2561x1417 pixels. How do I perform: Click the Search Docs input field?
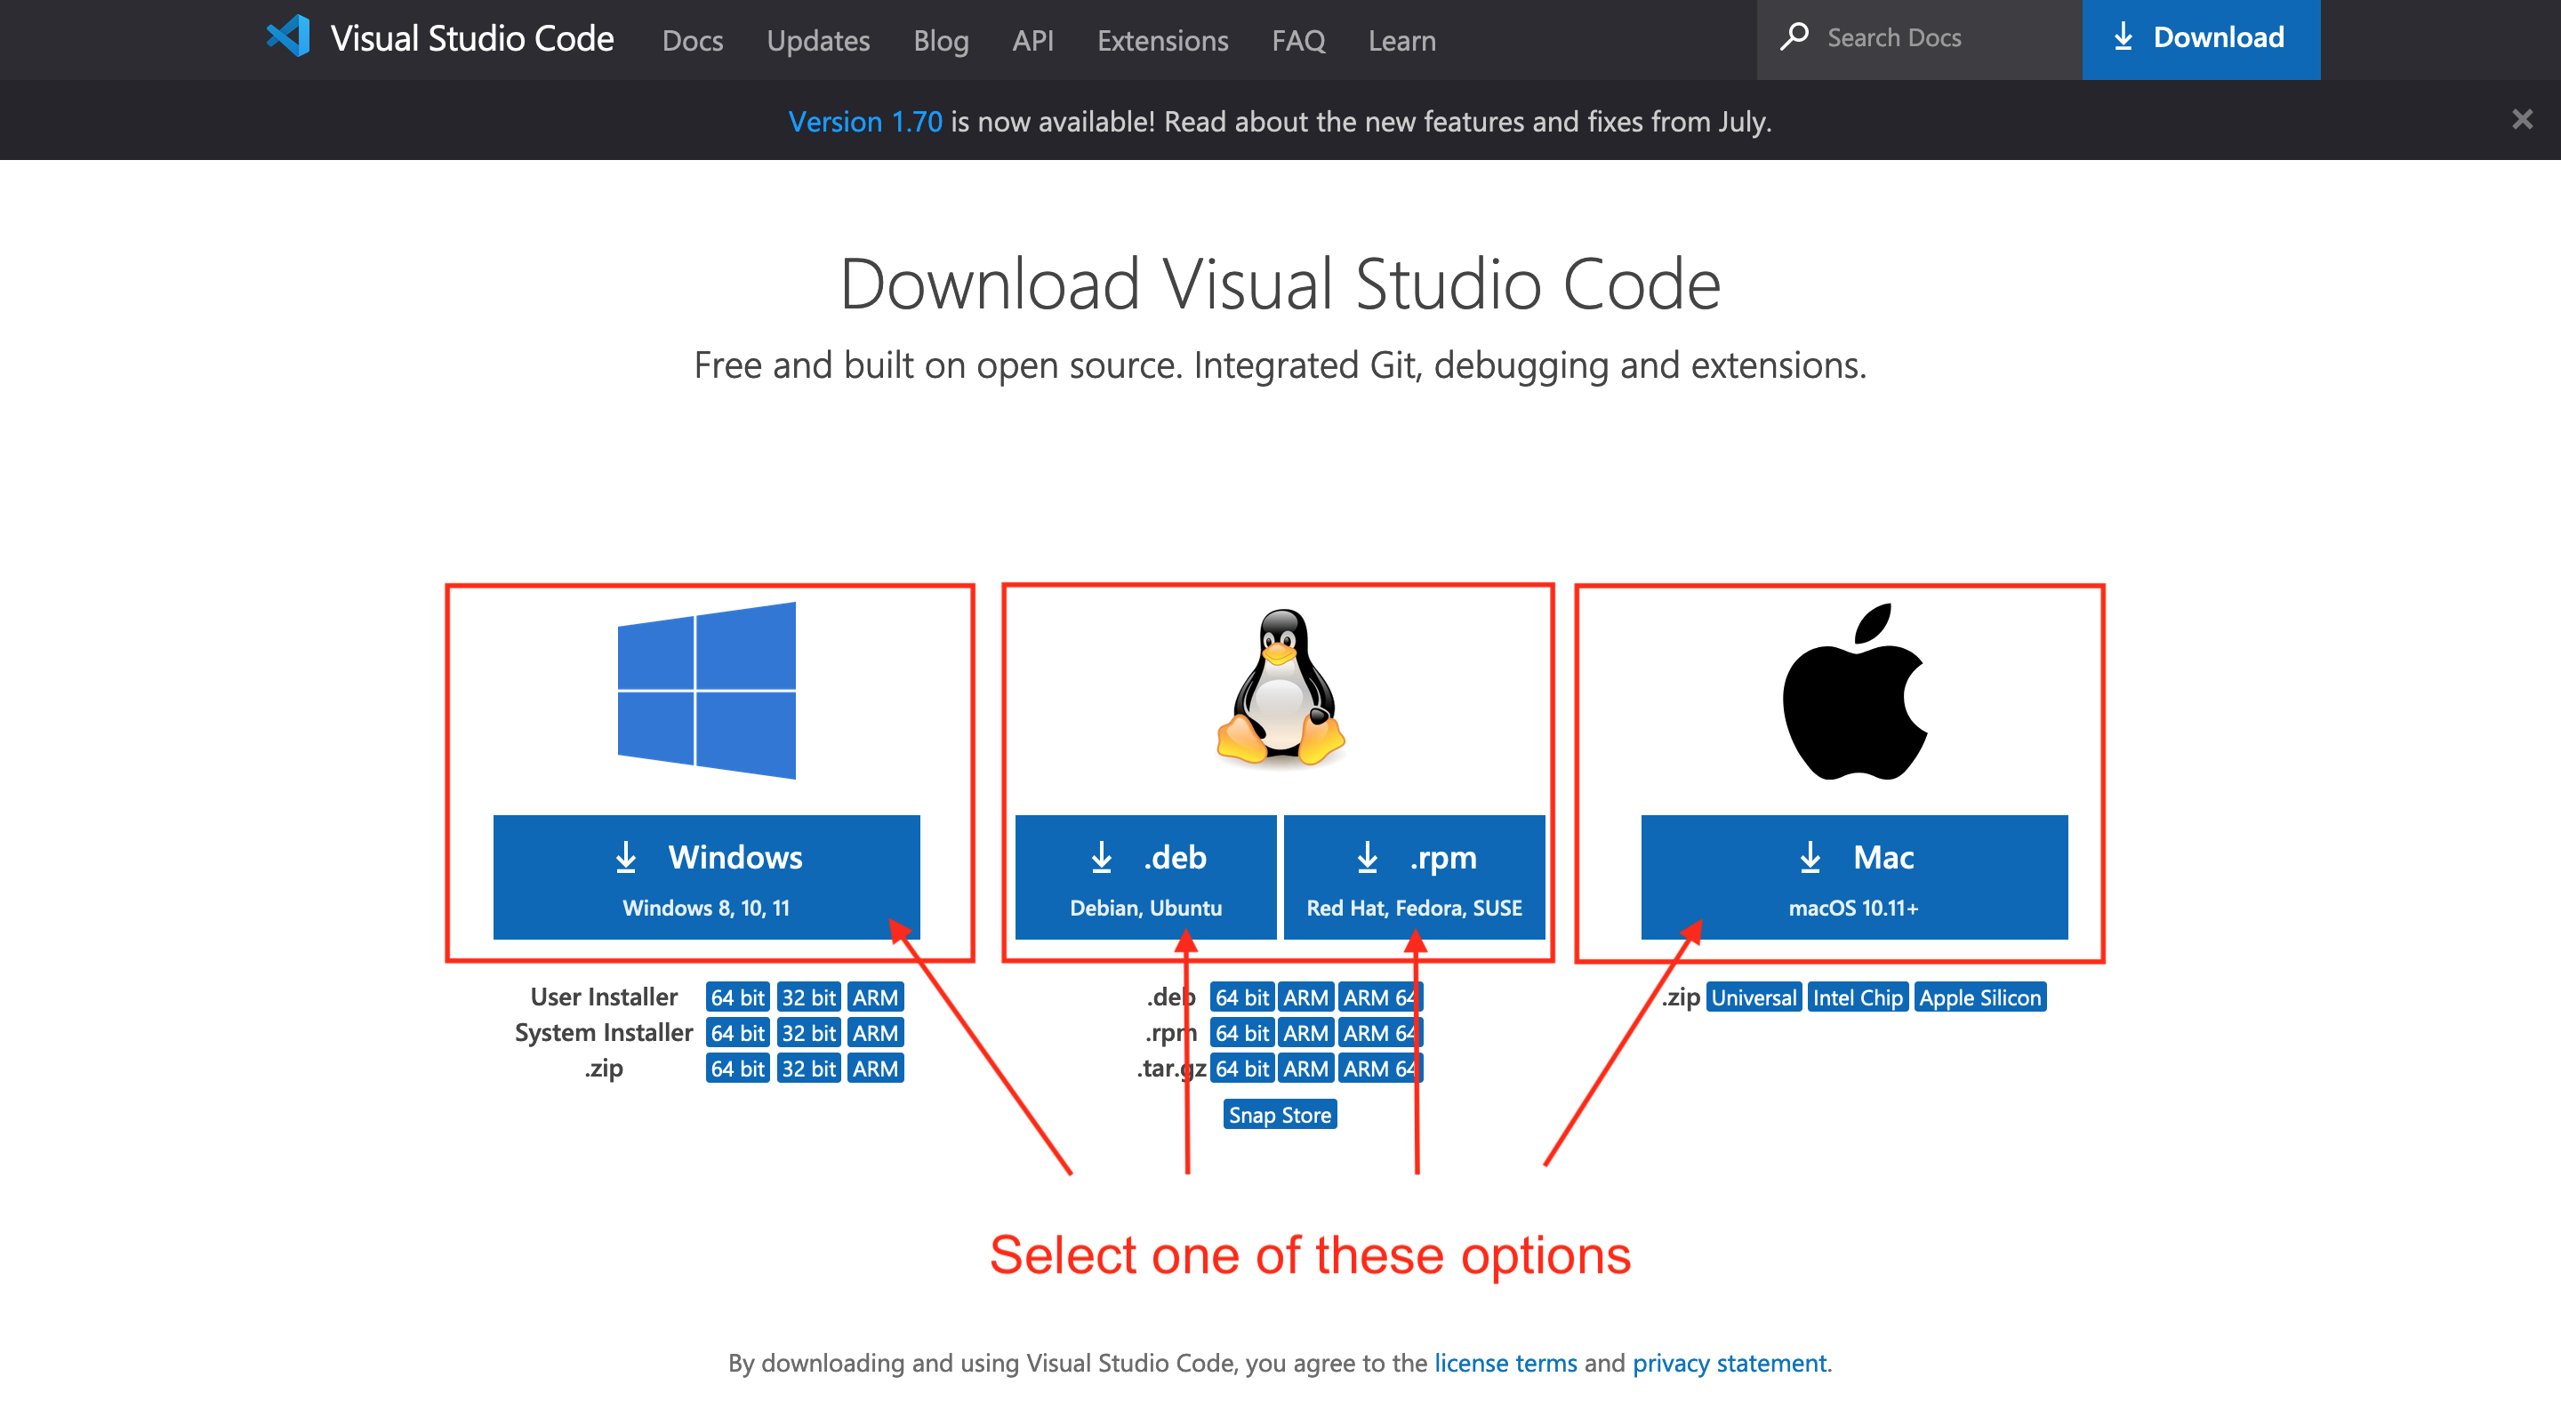[1919, 39]
